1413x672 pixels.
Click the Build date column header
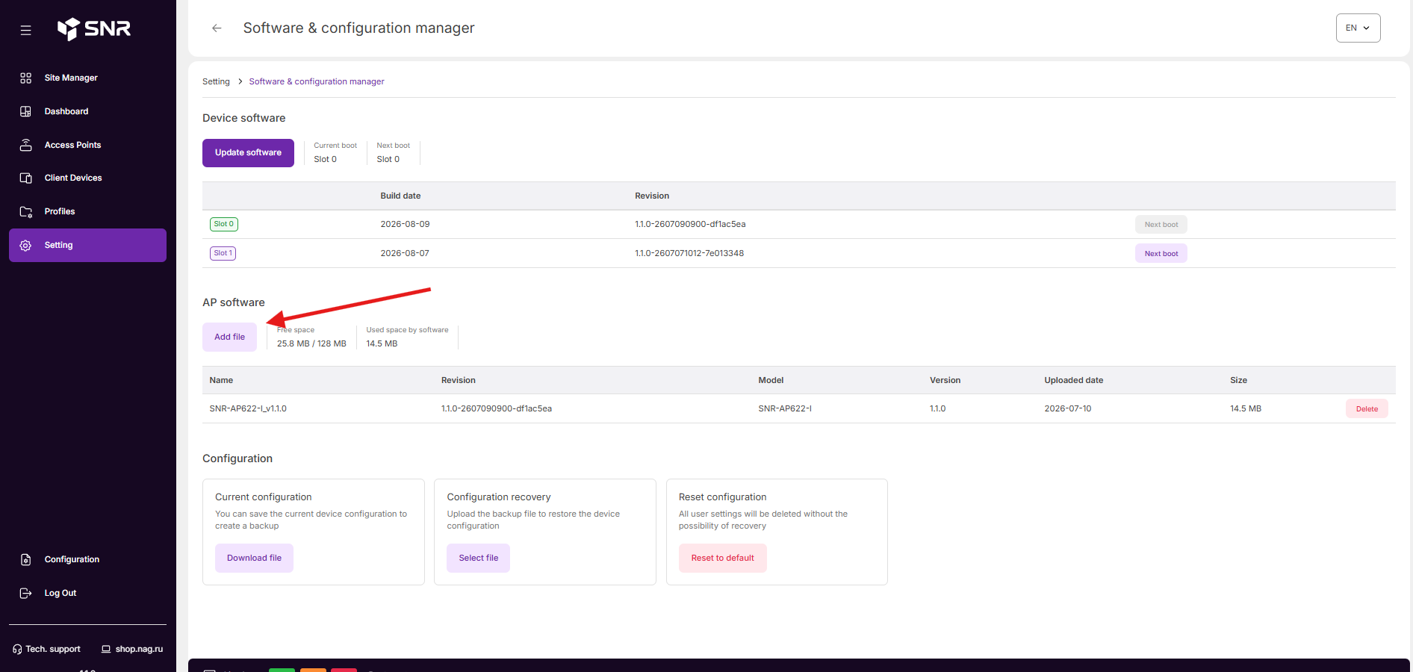(x=400, y=196)
